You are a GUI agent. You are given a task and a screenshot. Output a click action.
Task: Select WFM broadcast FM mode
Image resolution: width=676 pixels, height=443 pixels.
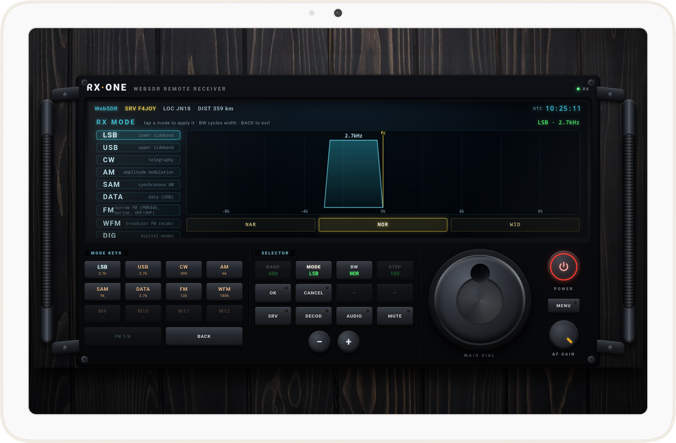(138, 223)
